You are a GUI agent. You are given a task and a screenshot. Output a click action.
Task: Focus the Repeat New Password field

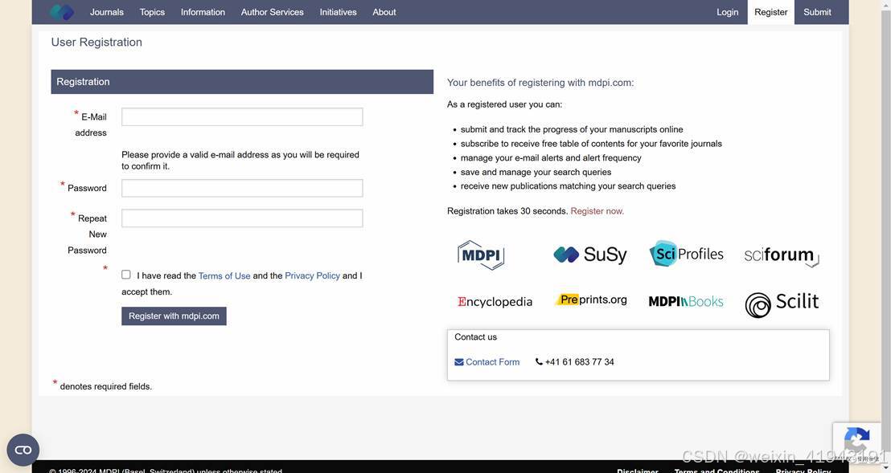[x=242, y=218]
